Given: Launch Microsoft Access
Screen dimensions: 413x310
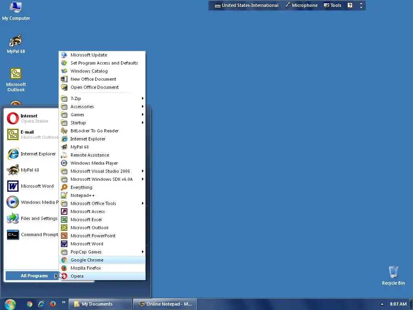Looking at the screenshot, I should (102, 212).
